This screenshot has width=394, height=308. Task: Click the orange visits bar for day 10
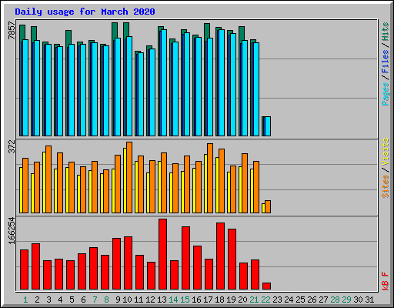pyautogui.click(x=129, y=177)
